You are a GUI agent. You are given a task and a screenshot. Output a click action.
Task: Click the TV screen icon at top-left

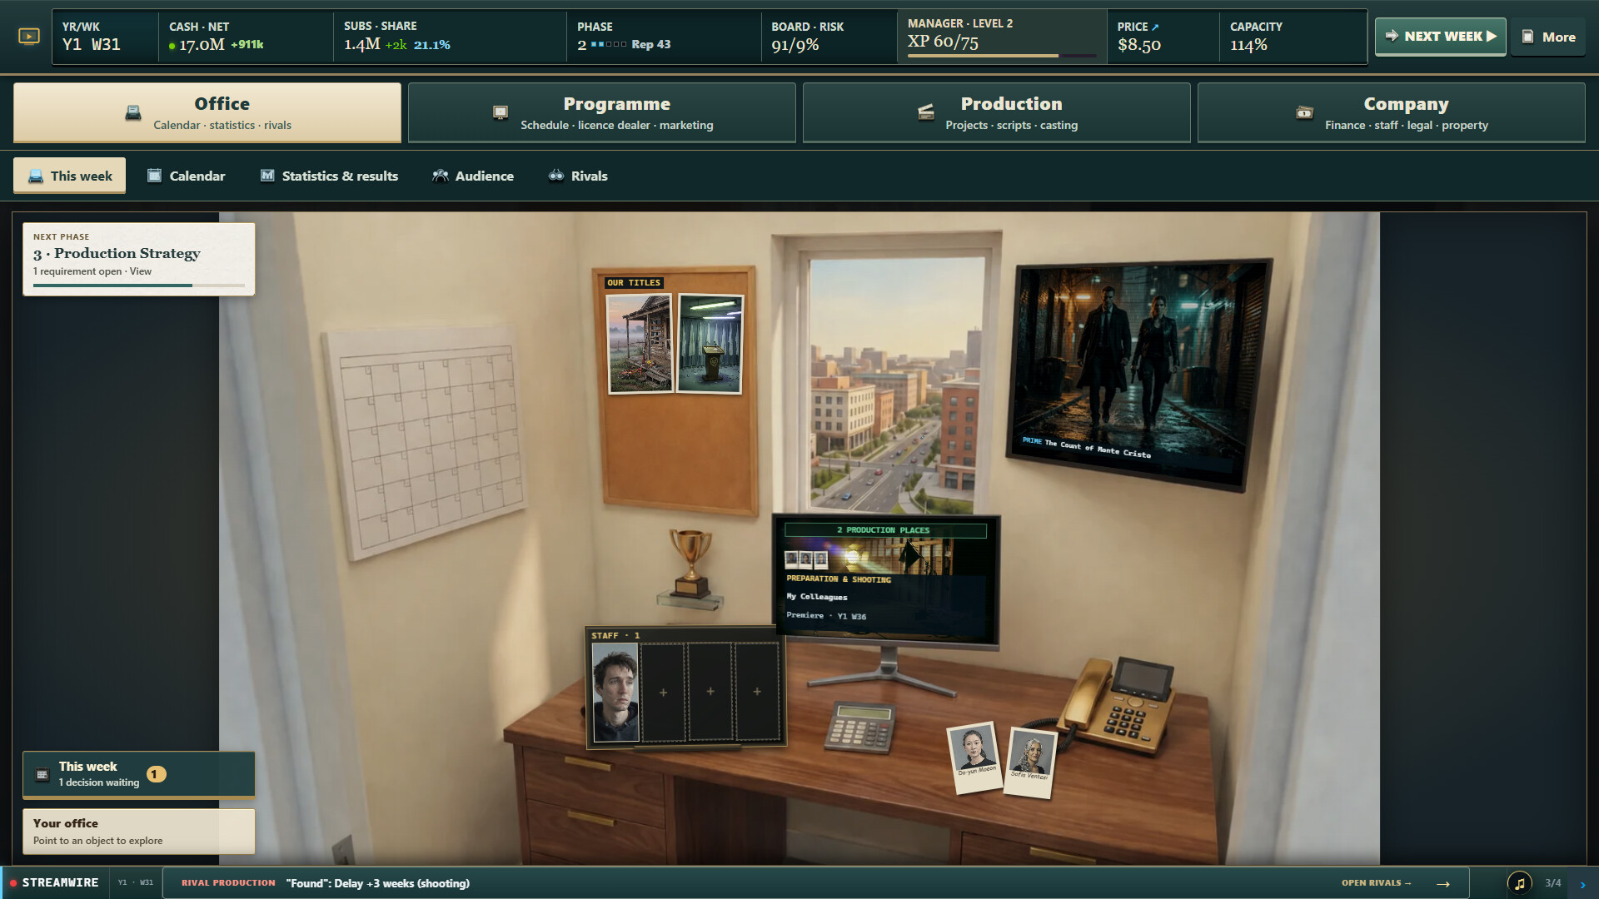point(29,37)
